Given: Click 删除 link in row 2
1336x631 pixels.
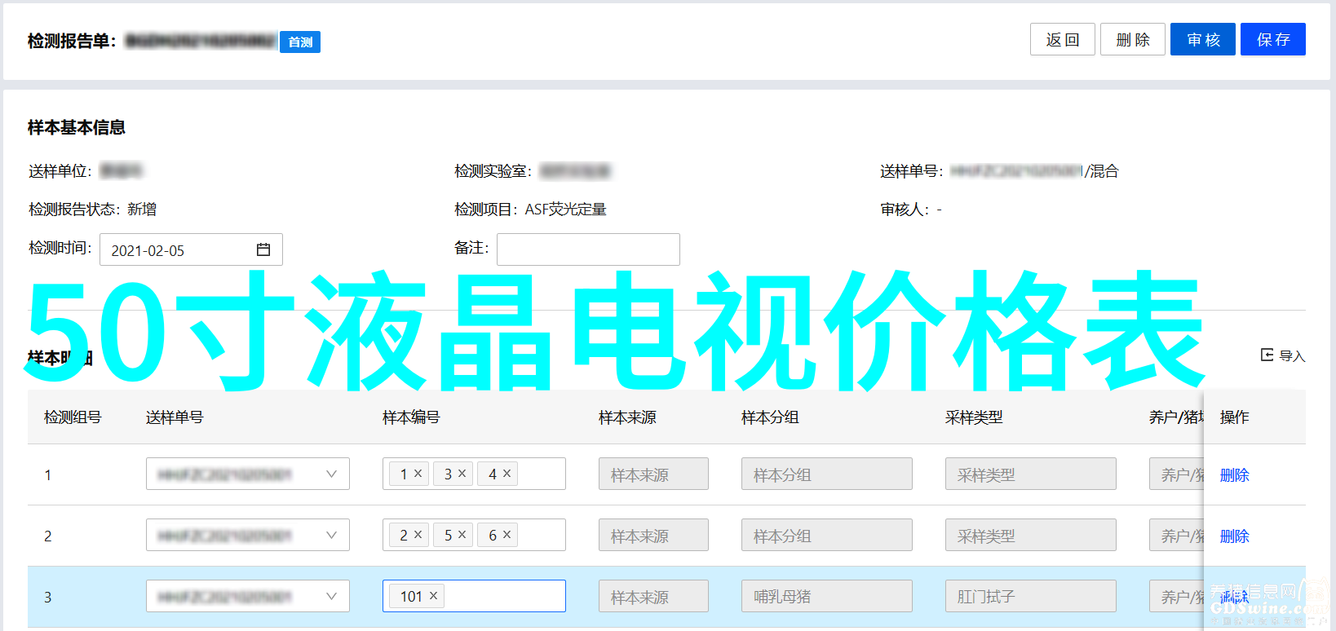Looking at the screenshot, I should pyautogui.click(x=1234, y=536).
